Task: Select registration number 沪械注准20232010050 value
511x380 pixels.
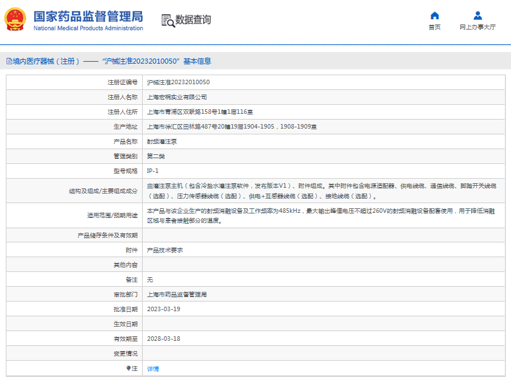Action: pyautogui.click(x=178, y=82)
